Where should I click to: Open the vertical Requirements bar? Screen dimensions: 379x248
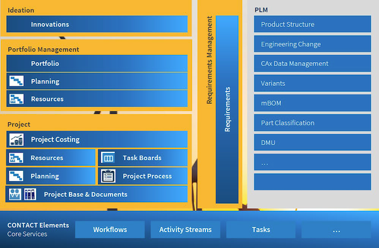pyautogui.click(x=227, y=109)
